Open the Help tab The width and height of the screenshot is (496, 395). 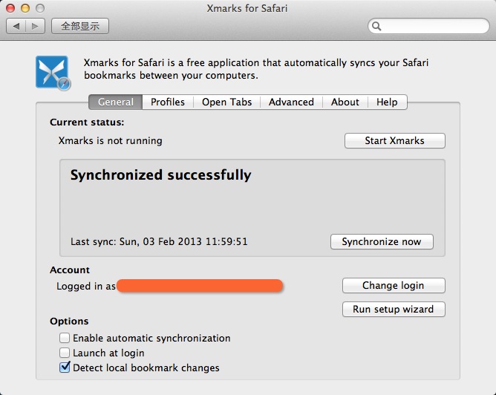coord(387,102)
